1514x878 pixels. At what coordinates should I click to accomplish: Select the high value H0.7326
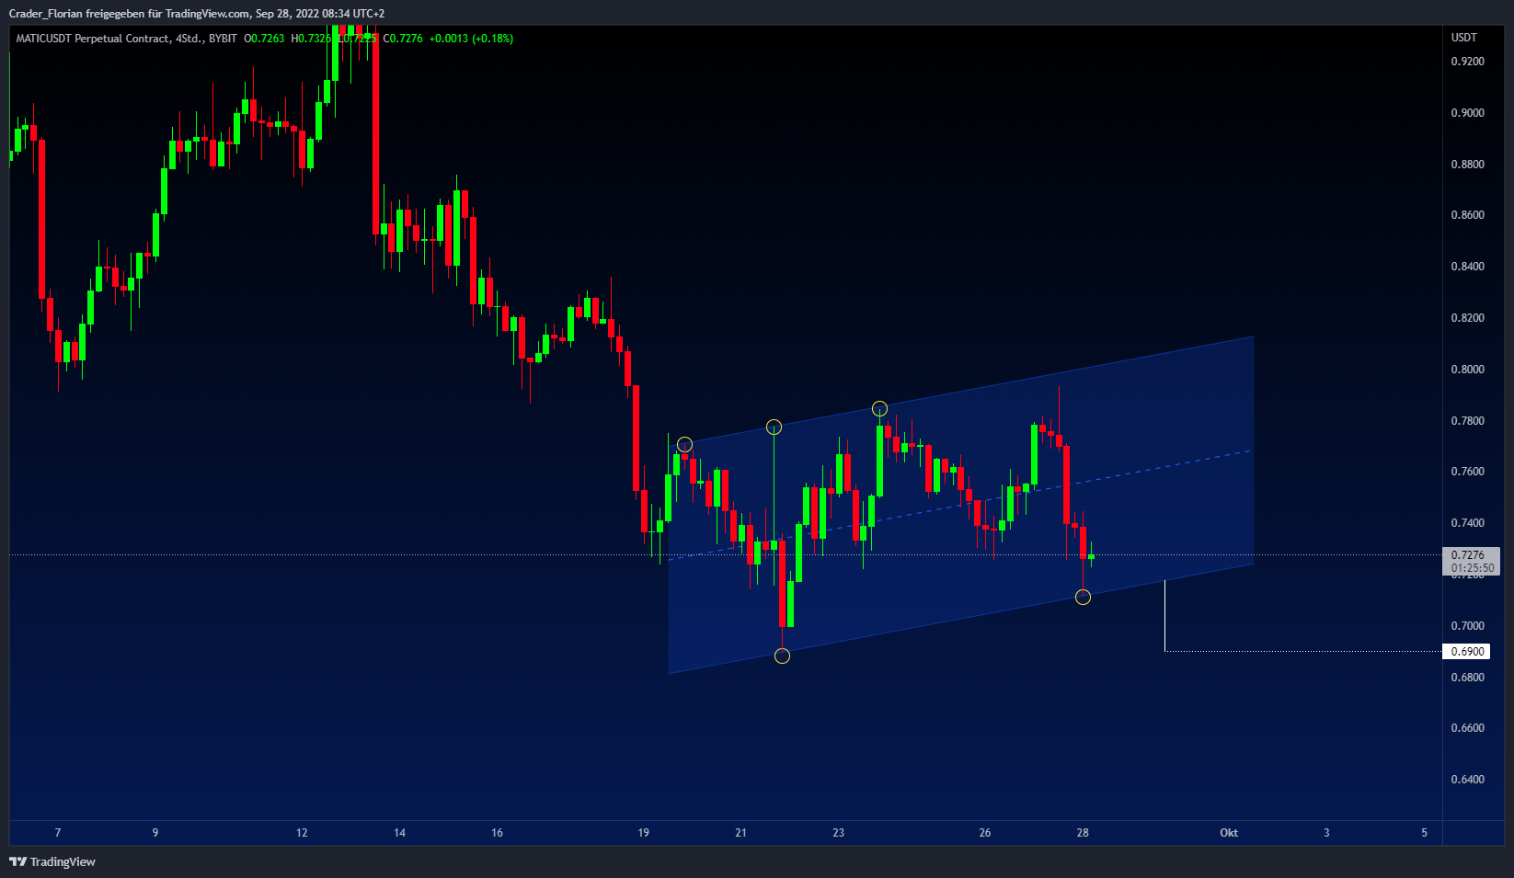[x=311, y=39]
